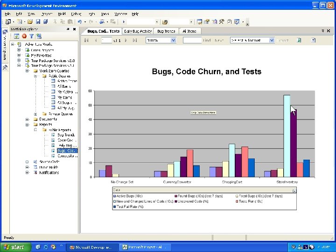Expand the My Favorites node
The width and height of the screenshot is (336, 252).
(x=19, y=55)
